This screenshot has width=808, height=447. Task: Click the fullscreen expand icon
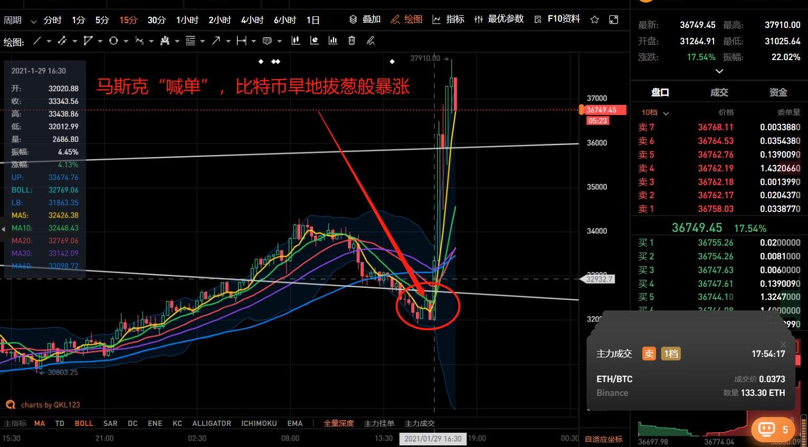click(613, 20)
